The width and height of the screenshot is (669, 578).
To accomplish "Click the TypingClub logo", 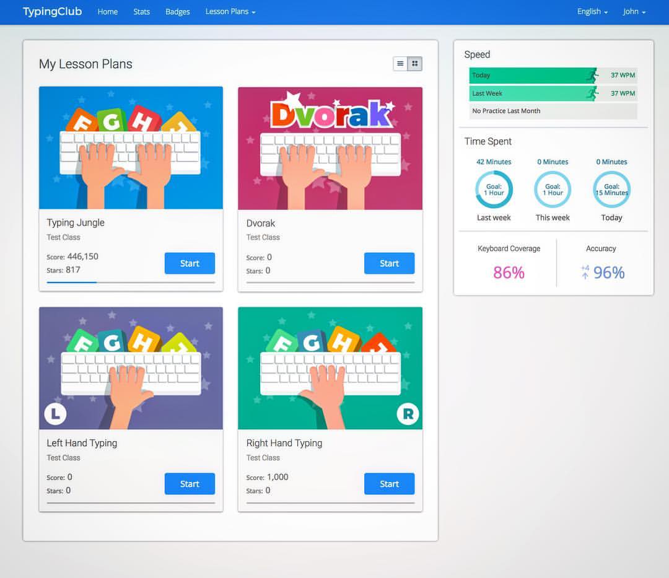I will (52, 12).
